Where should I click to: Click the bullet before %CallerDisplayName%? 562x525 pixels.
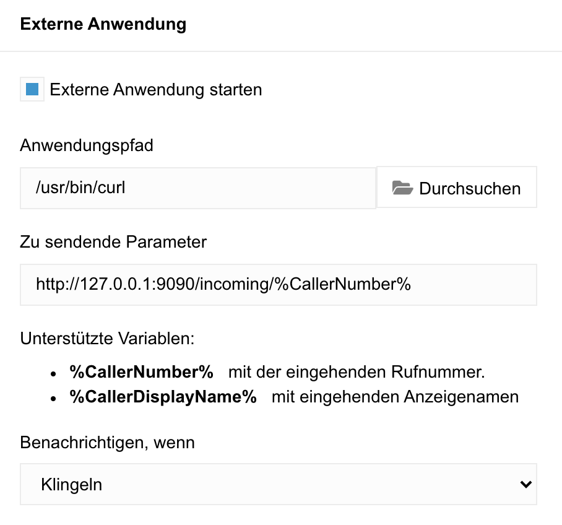click(x=53, y=399)
